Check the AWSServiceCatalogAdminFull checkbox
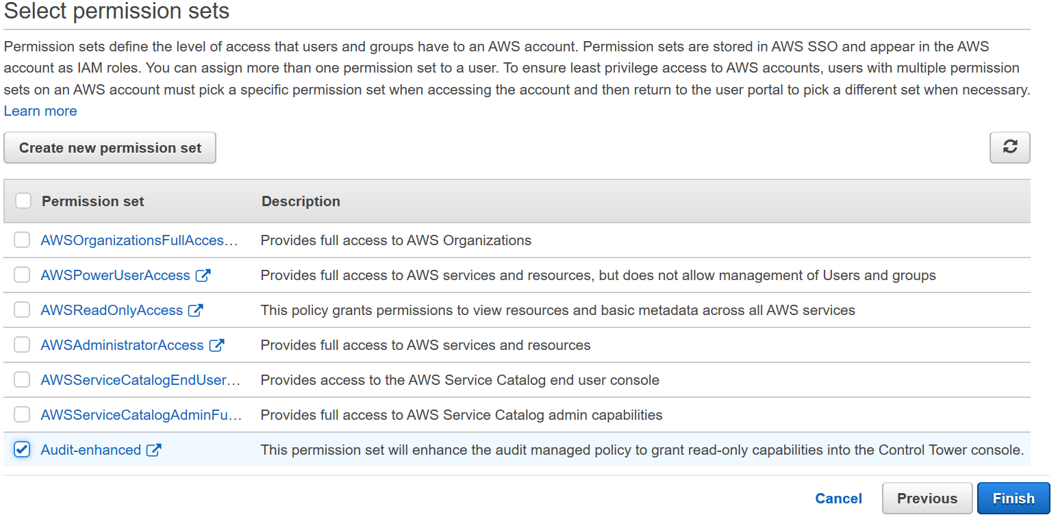The width and height of the screenshot is (1058, 515). click(x=21, y=414)
